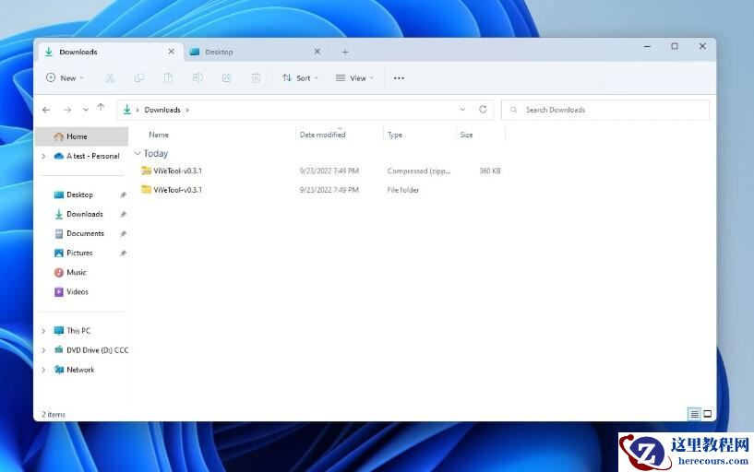Image resolution: width=754 pixels, height=472 pixels.
Task: Refresh the Downloads folder view
Action: click(483, 110)
